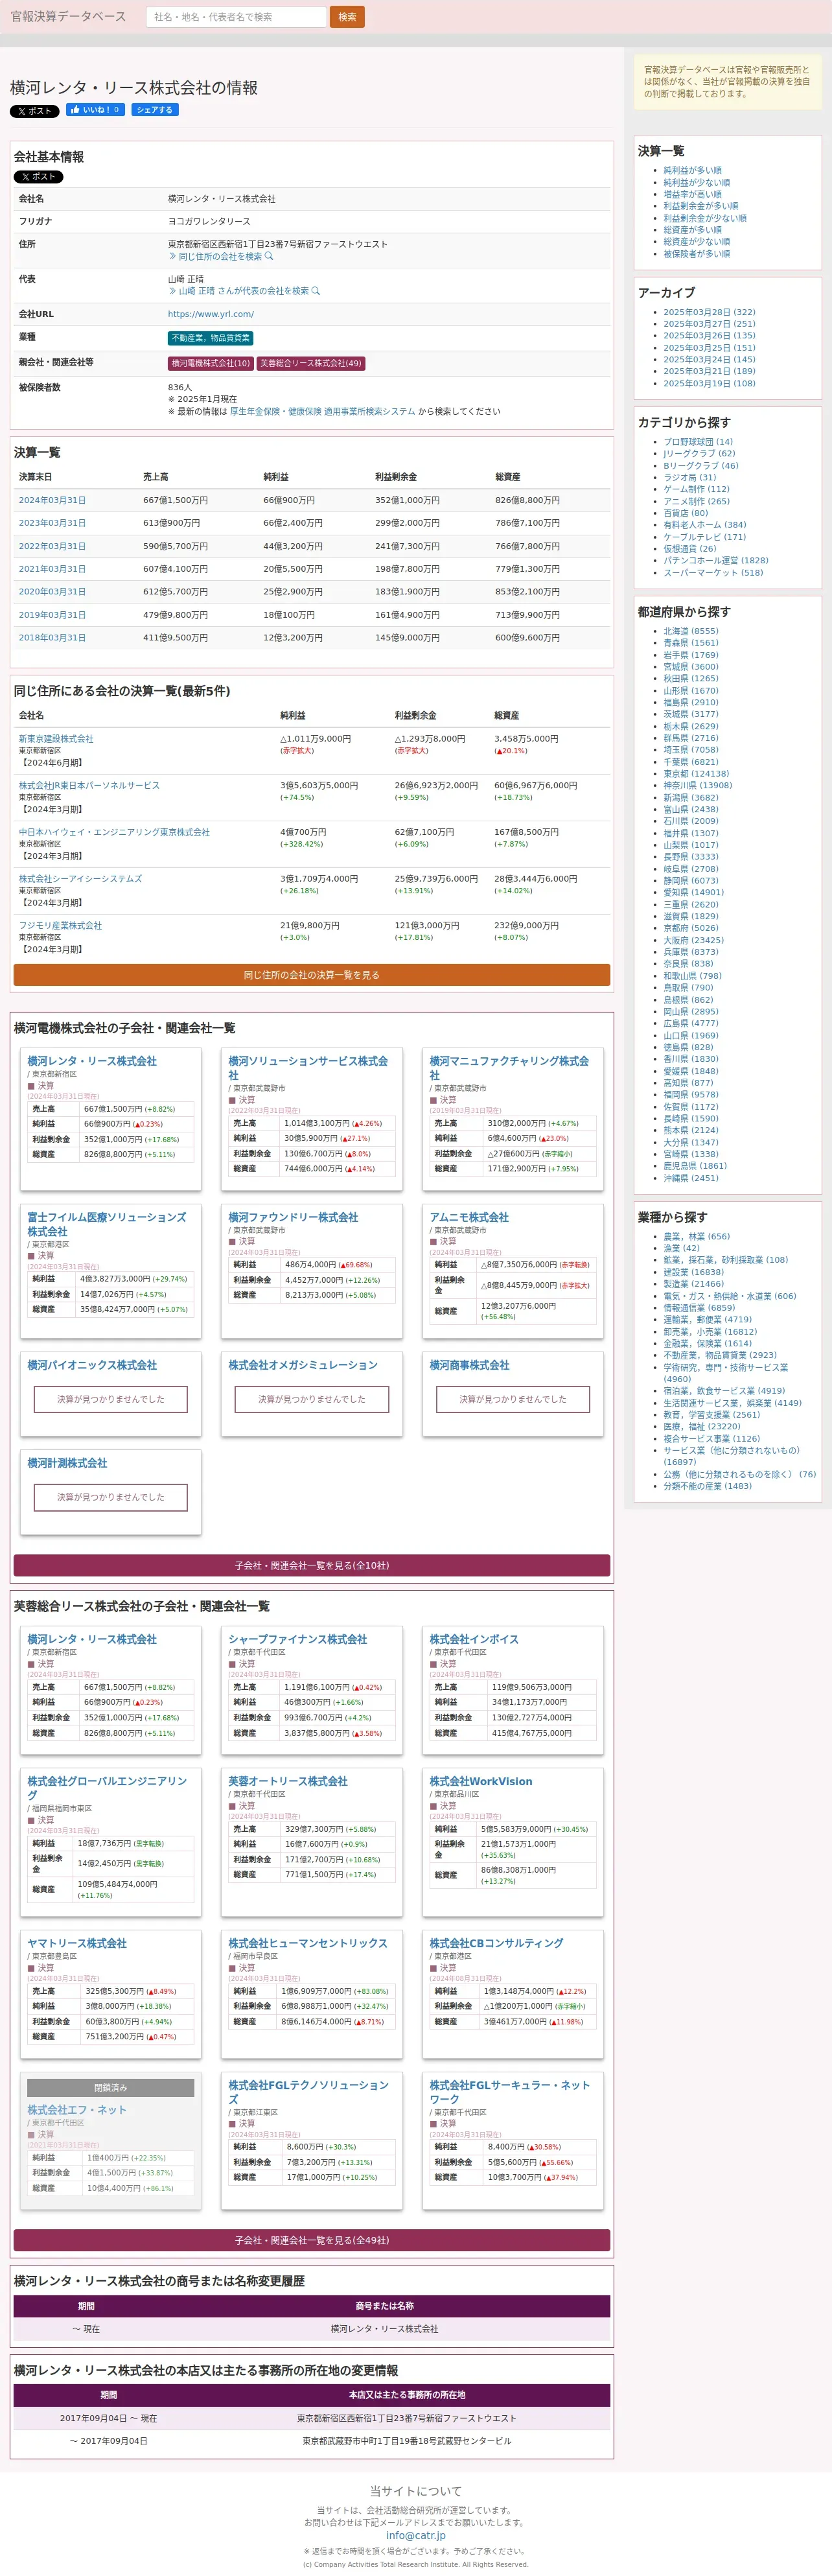Open 富士フイルム医療ソリューションズ株式会社 card title
This screenshot has height=2576, width=832.
point(107,1224)
